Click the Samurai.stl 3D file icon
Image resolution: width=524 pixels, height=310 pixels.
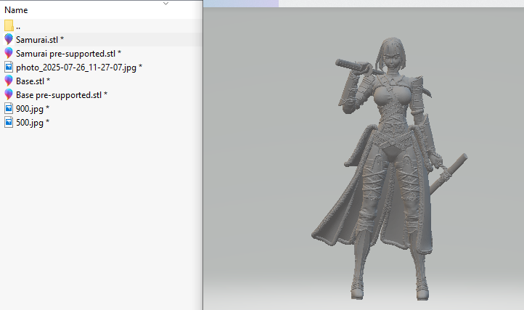[x=9, y=39]
